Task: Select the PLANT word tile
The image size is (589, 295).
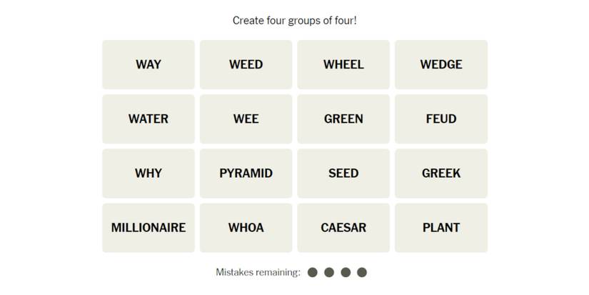Action: (441, 228)
